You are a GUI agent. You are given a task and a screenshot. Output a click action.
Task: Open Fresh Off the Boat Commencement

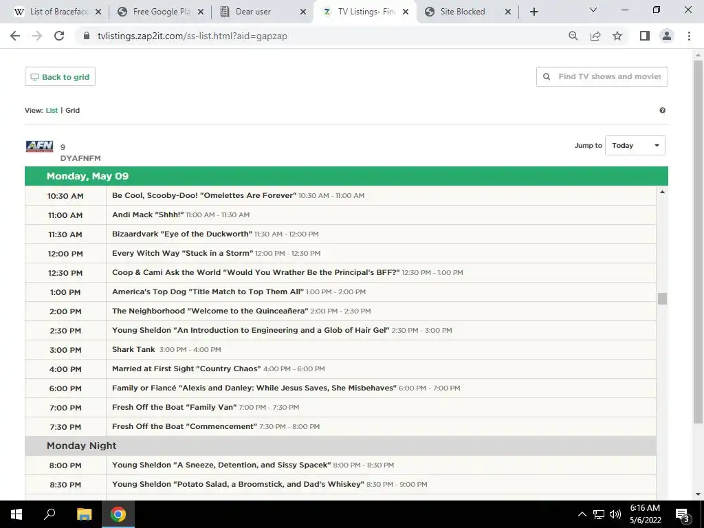point(184,427)
